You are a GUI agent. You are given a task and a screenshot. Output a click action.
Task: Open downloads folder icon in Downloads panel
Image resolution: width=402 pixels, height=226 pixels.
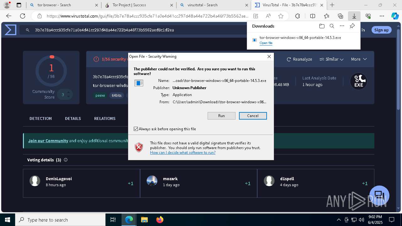coord(322,26)
